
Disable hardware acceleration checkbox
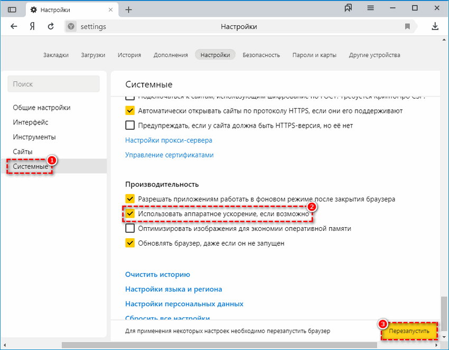coord(130,214)
